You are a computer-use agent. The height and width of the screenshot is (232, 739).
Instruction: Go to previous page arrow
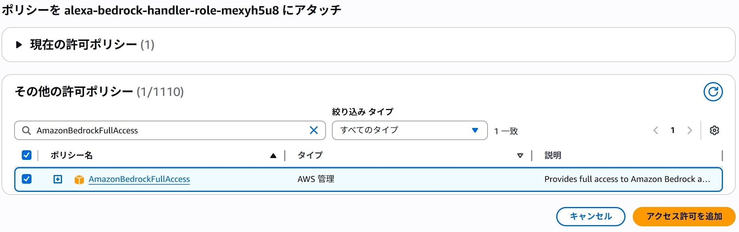[x=655, y=130]
